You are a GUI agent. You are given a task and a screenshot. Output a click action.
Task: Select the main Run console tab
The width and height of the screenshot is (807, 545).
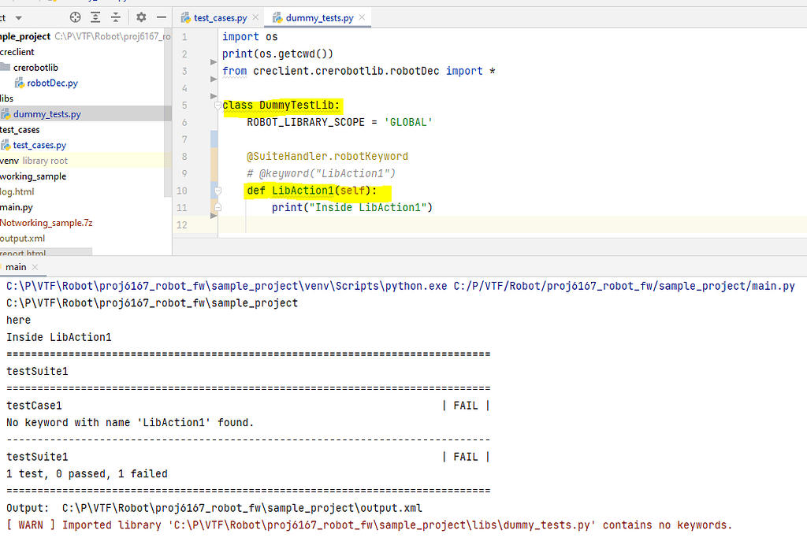point(15,267)
